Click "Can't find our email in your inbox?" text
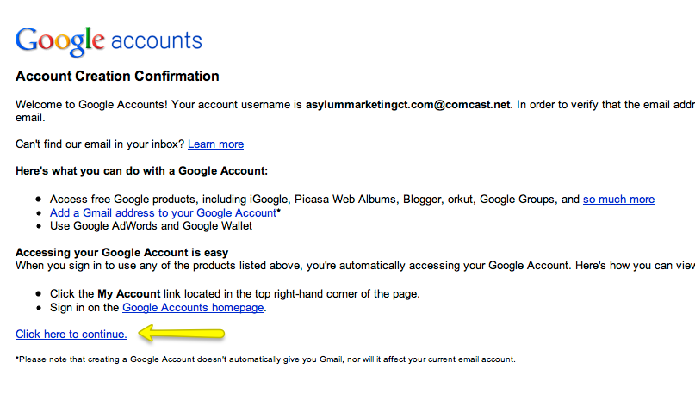 pos(99,144)
